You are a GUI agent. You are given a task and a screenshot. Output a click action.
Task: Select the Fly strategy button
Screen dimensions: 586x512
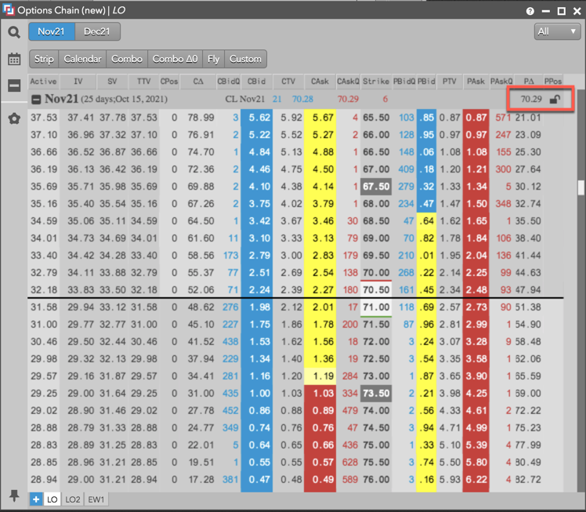click(213, 59)
